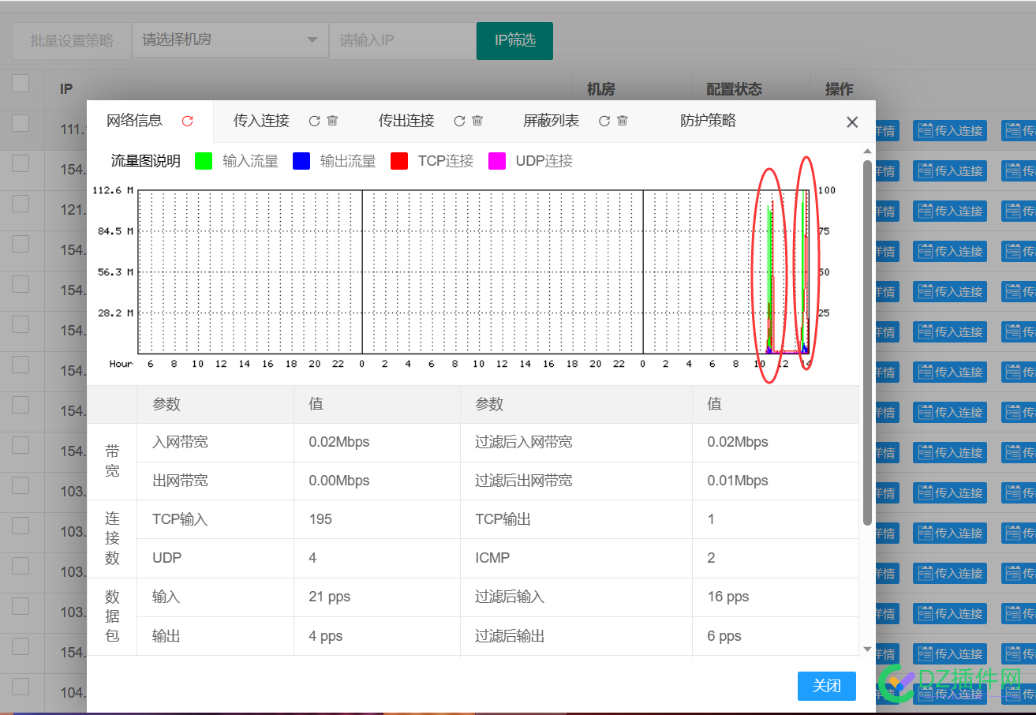The height and width of the screenshot is (715, 1036).
Task: Click the 4 pps value
Action: point(326,636)
